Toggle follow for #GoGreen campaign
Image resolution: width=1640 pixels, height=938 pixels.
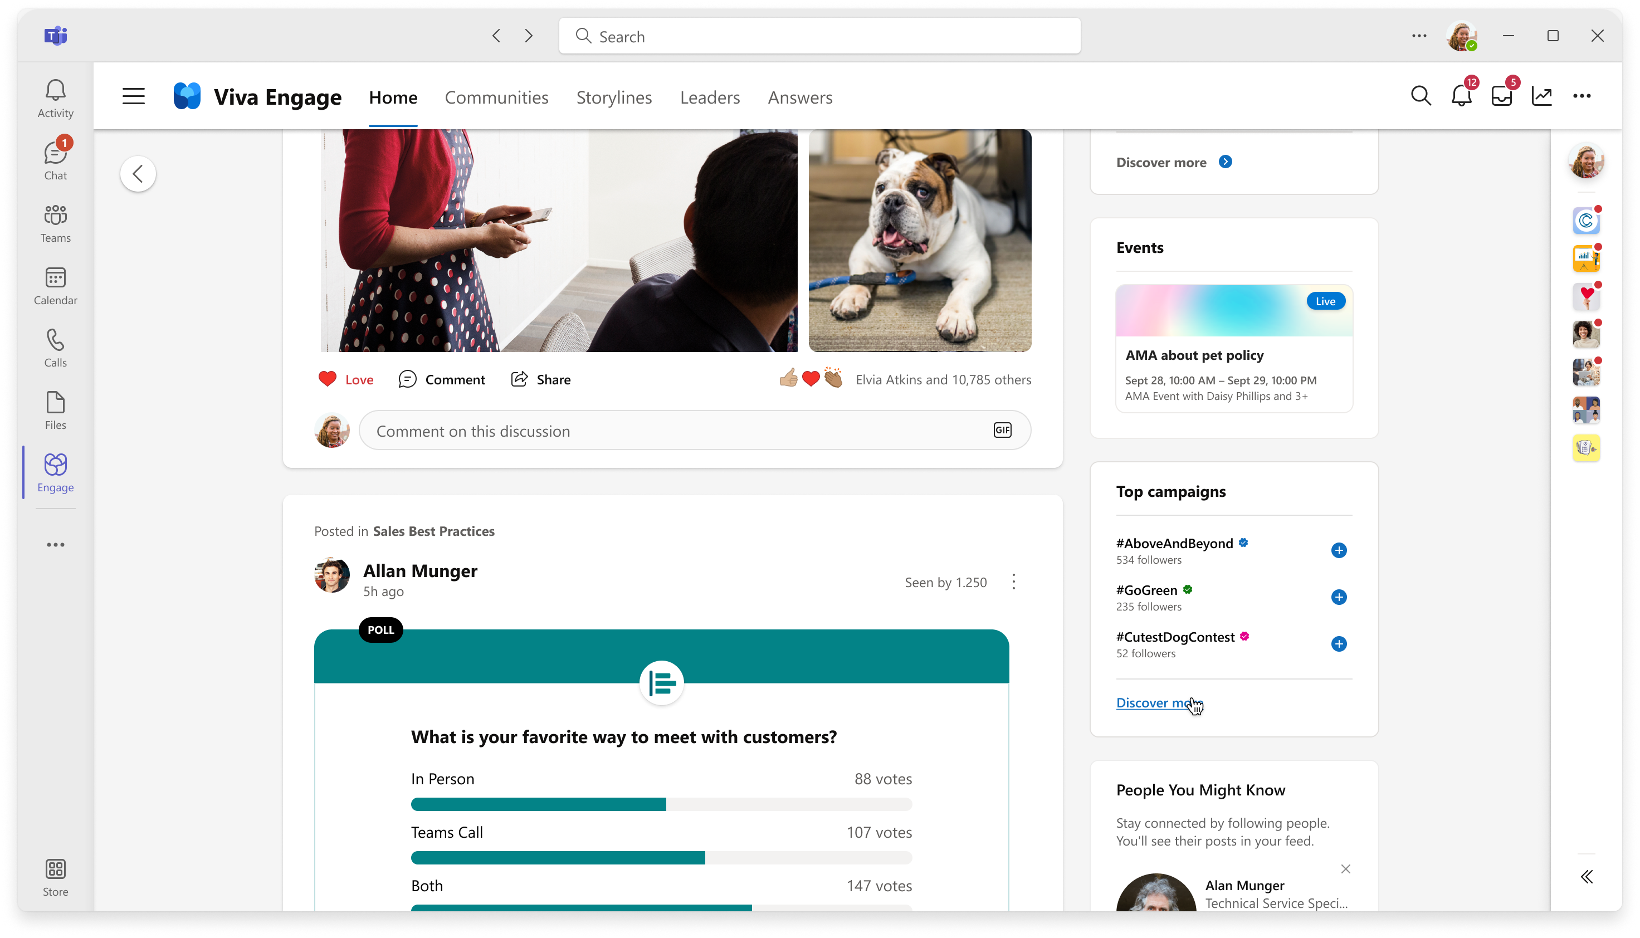1339,597
